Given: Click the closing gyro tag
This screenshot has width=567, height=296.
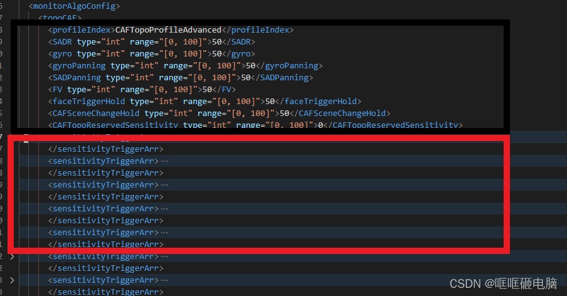Looking at the screenshot, I should click(x=238, y=53).
